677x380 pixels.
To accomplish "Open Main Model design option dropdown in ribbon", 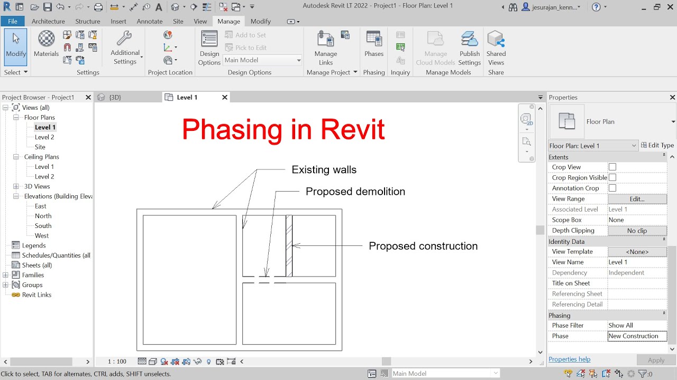I will pos(262,60).
